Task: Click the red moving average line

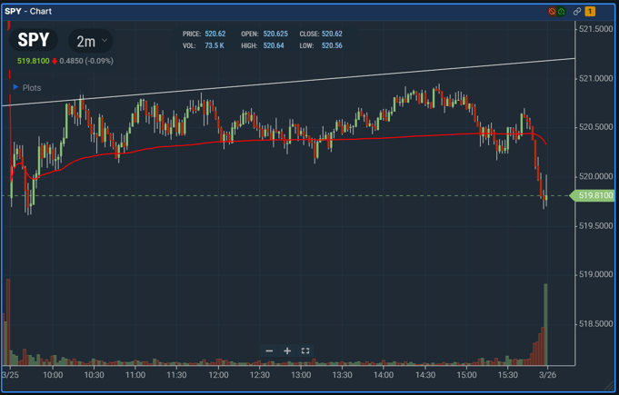Action: [x=273, y=141]
